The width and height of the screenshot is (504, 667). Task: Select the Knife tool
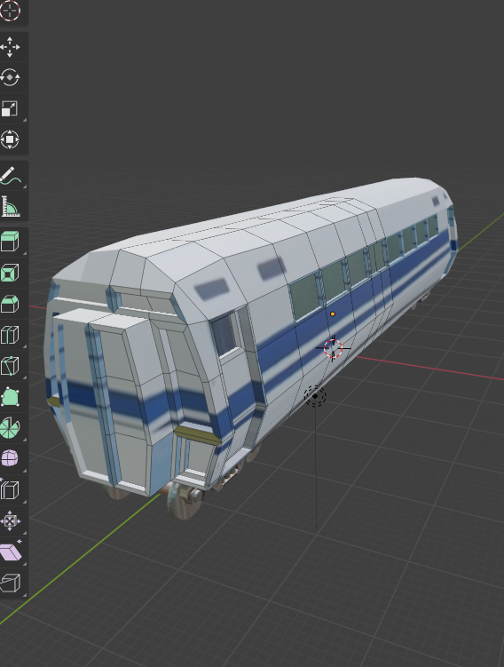[x=10, y=366]
